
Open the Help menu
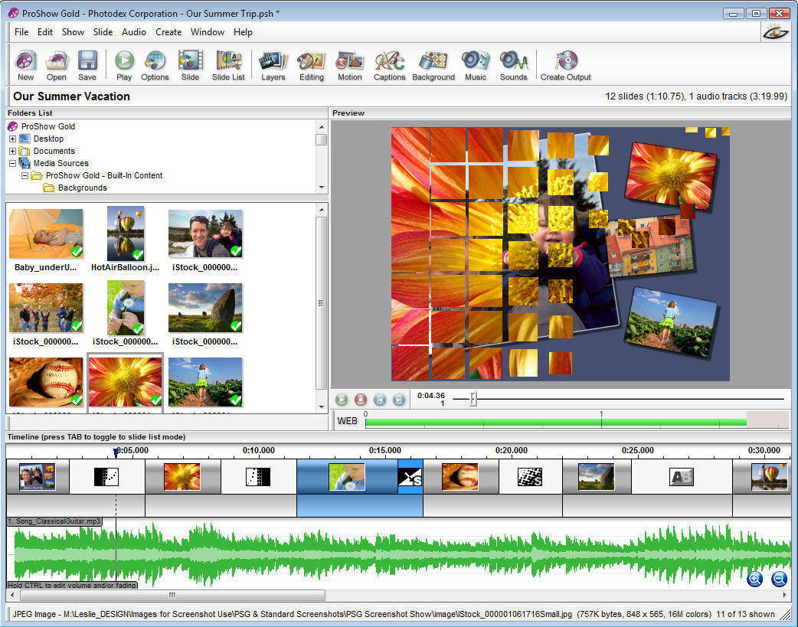coord(243,32)
